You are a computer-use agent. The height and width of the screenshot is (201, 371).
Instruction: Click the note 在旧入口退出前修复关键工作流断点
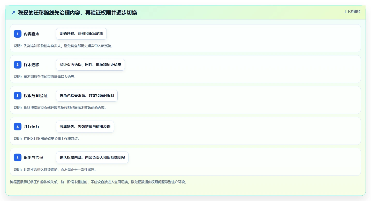click(x=47, y=139)
